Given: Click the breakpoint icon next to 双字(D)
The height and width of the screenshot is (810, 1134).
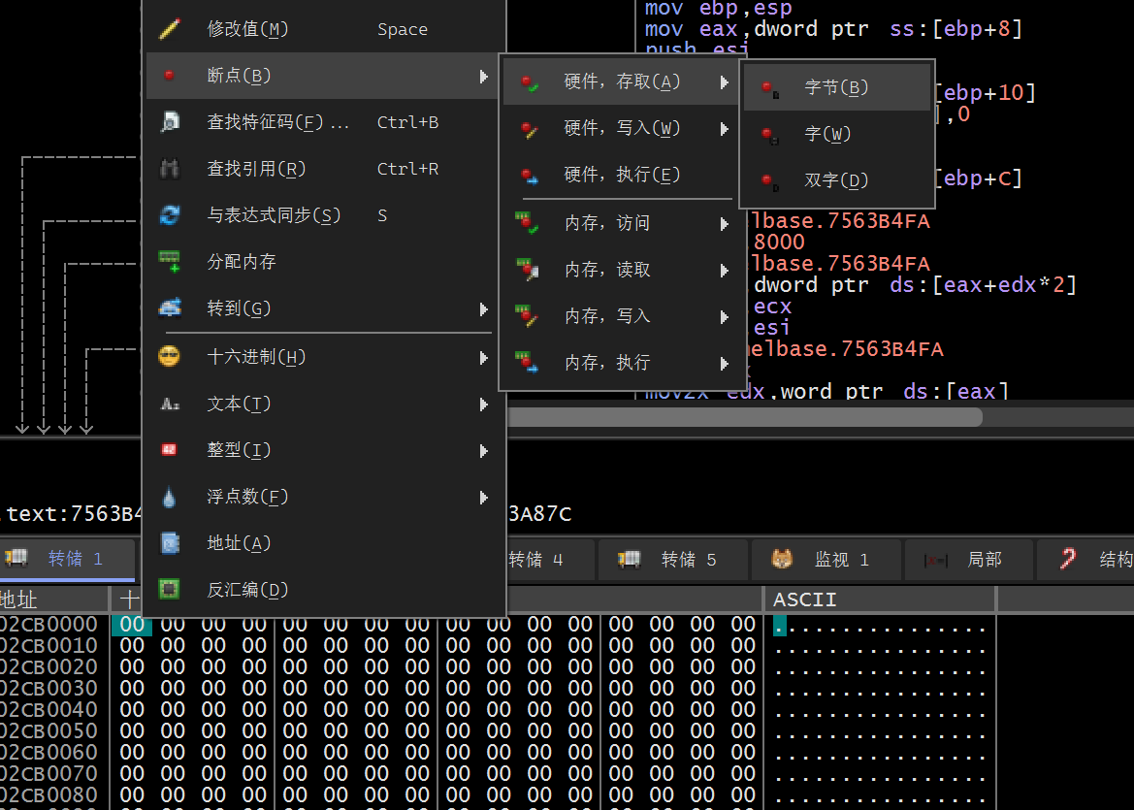Looking at the screenshot, I should [769, 181].
